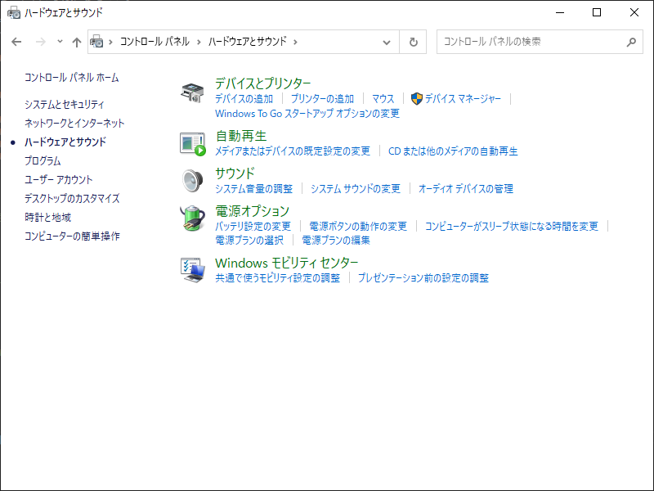The image size is (654, 491).
Task: Open ユーザー アカウント category
Action: click(58, 179)
